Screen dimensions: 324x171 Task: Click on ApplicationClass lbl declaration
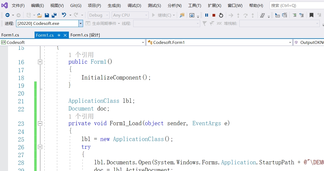coord(102,101)
